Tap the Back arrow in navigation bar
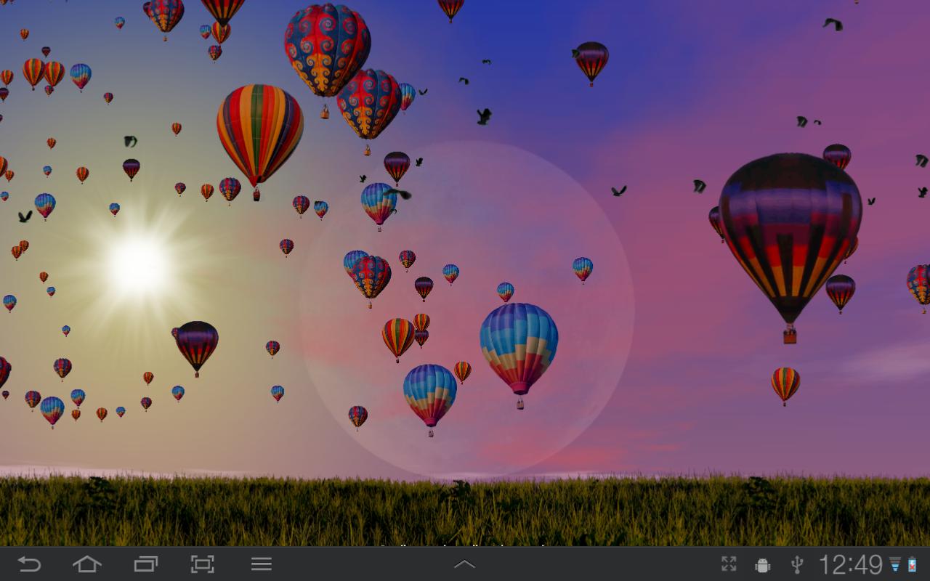 pos(29,564)
